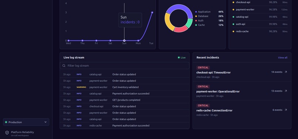The height and width of the screenshot is (139, 298).
Task: Open redis-cache: ConnectionError incident
Action: coord(242,110)
